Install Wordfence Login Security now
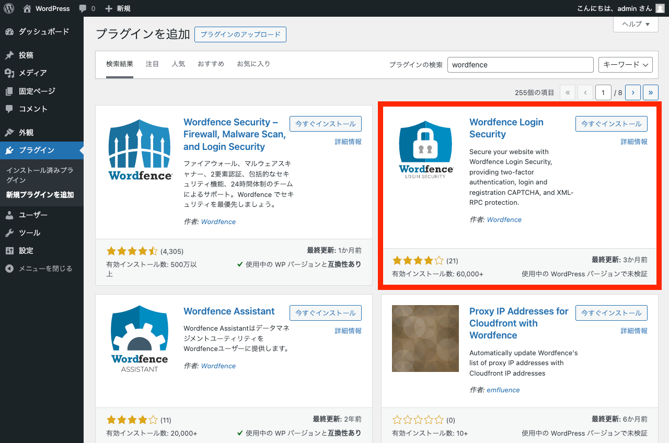Screen dimensions: 669x443 click(612, 124)
